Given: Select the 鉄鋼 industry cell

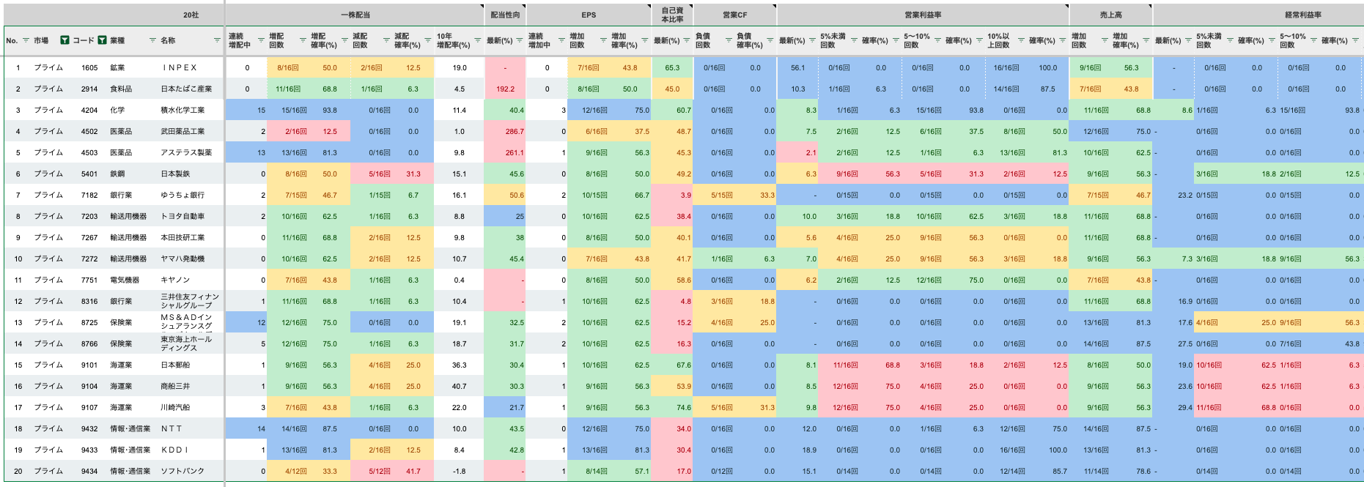Looking at the screenshot, I should (x=133, y=174).
